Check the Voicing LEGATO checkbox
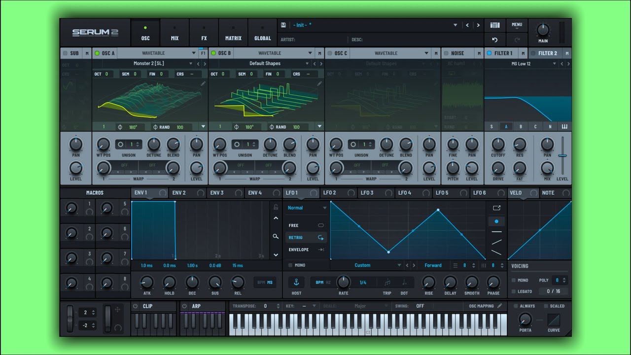Screen dimensions: 631x355 pyautogui.click(x=514, y=291)
